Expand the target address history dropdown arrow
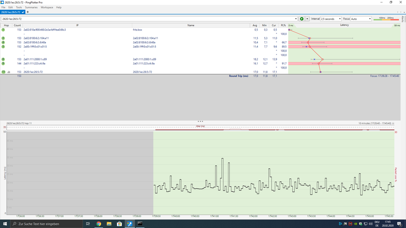The height and width of the screenshot is (228, 406). click(x=296, y=19)
